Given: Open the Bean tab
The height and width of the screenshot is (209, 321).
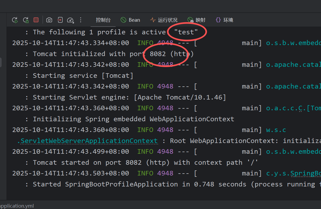Looking at the screenshot, I should [x=130, y=20].
